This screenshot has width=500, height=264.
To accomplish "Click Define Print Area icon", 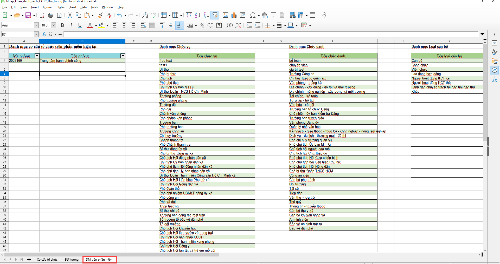I will point(293,15).
